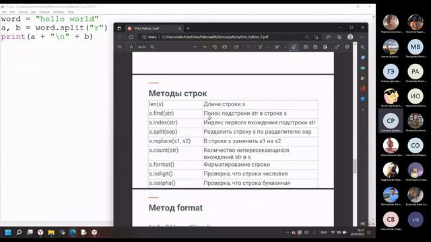Open the Edge profile avatar
This screenshot has width=431, height=242.
coord(350,37)
